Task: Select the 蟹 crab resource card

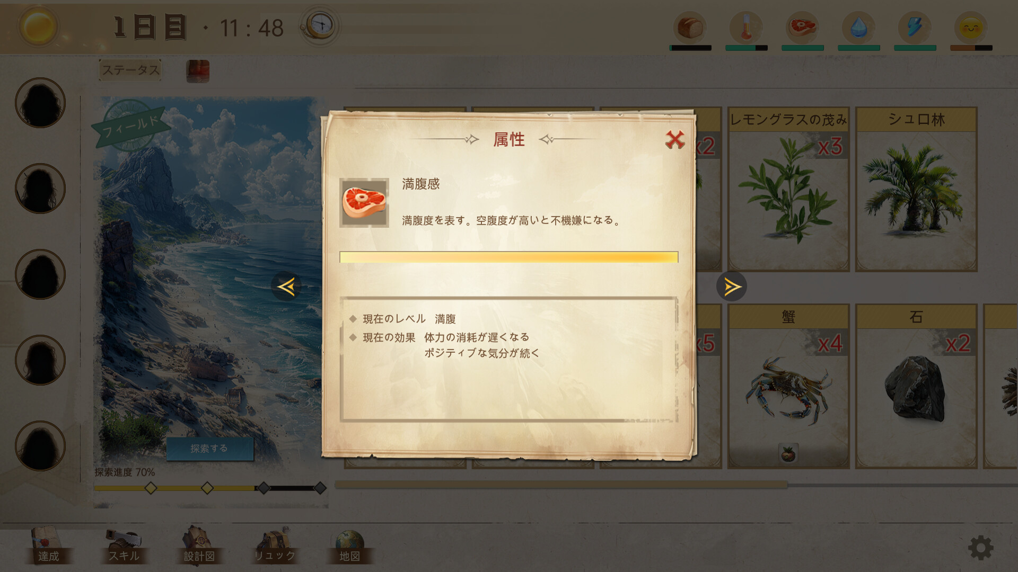Action: pyautogui.click(x=788, y=386)
